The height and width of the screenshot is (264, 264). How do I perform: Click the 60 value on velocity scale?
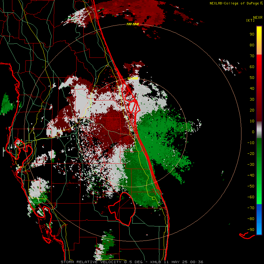point(252,67)
